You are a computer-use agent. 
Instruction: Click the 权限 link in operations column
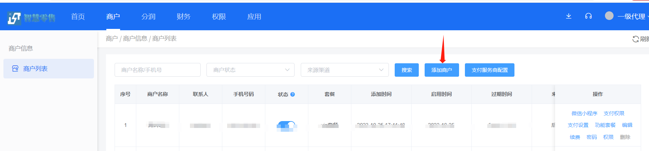(x=608, y=137)
